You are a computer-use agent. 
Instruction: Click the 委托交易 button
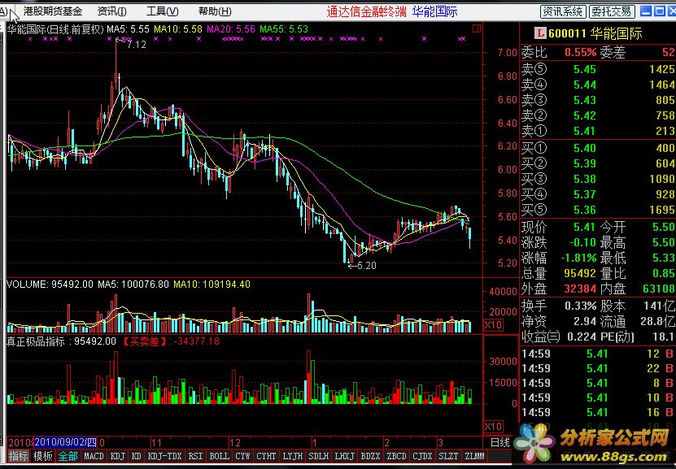[612, 11]
